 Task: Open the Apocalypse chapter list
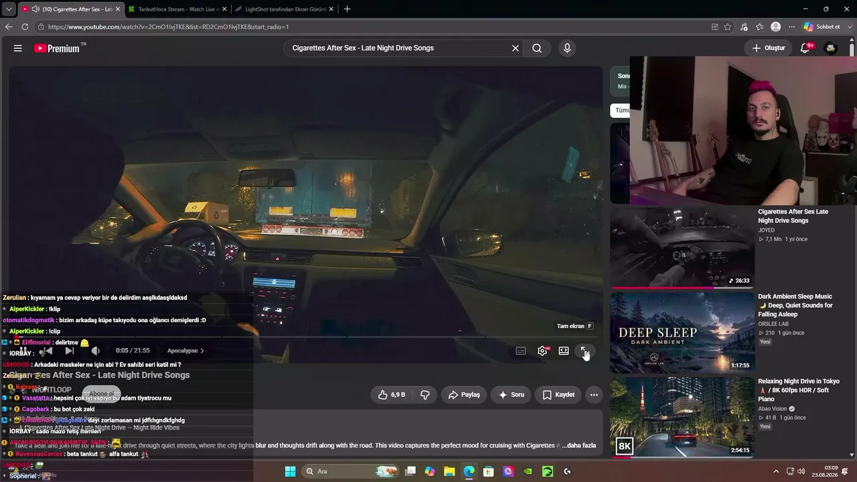click(x=185, y=351)
